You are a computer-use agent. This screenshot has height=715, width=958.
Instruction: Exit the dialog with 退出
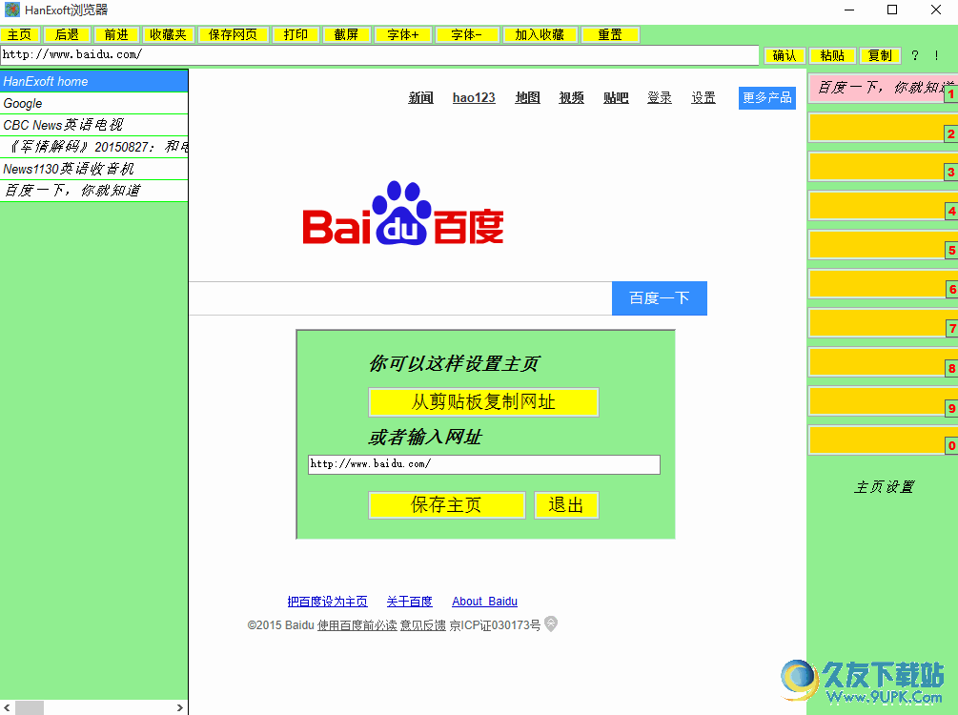tap(566, 504)
